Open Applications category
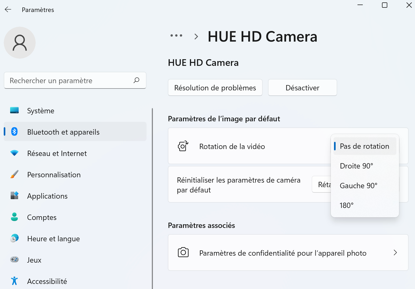The height and width of the screenshot is (289, 415). 75,196
